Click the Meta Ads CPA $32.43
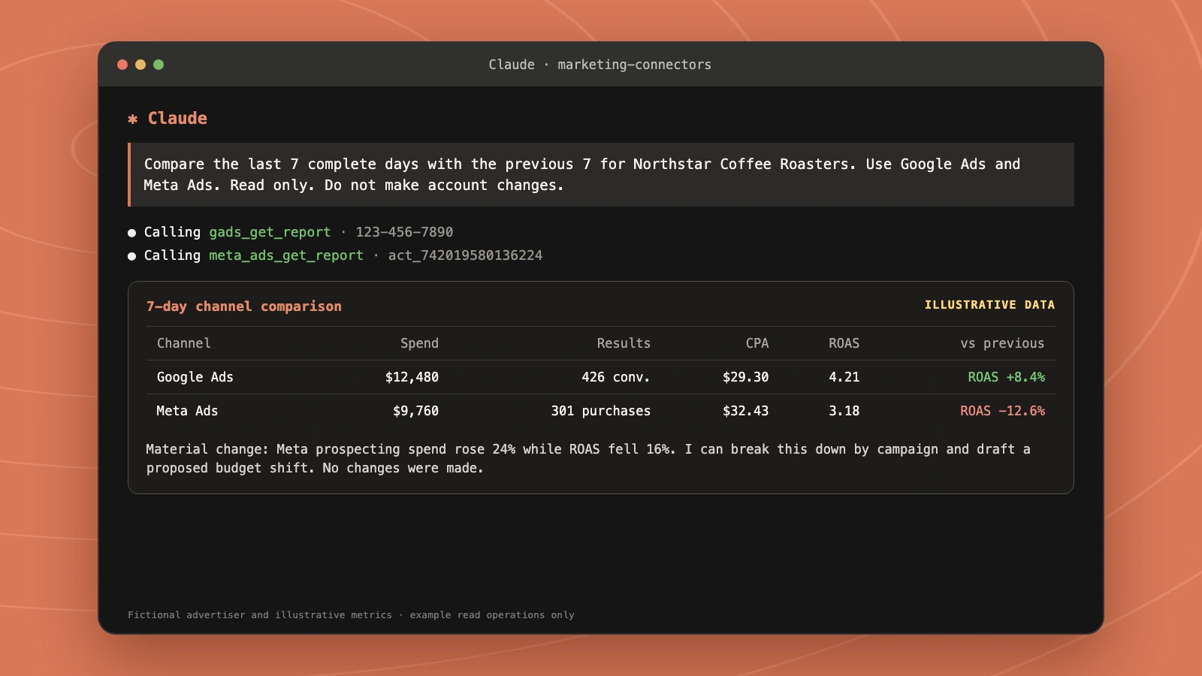 745,411
